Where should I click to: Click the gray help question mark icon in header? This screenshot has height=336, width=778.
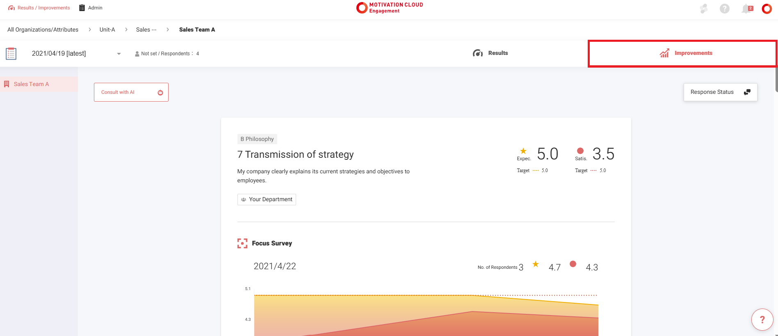pos(724,9)
